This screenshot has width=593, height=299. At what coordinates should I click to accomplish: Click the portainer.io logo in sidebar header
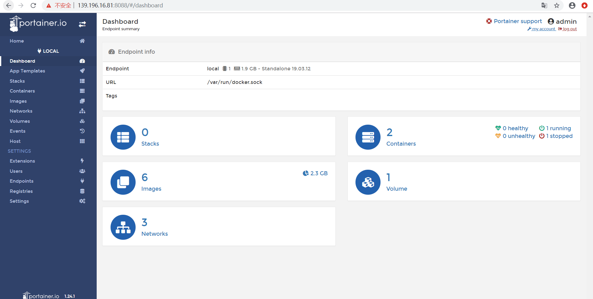[x=38, y=24]
